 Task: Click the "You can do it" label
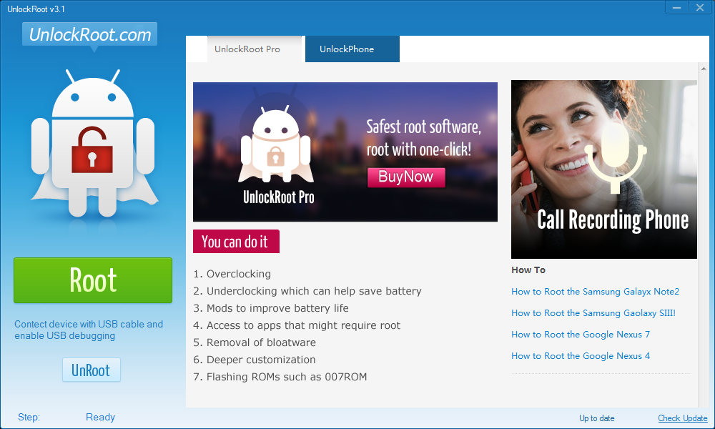236,242
